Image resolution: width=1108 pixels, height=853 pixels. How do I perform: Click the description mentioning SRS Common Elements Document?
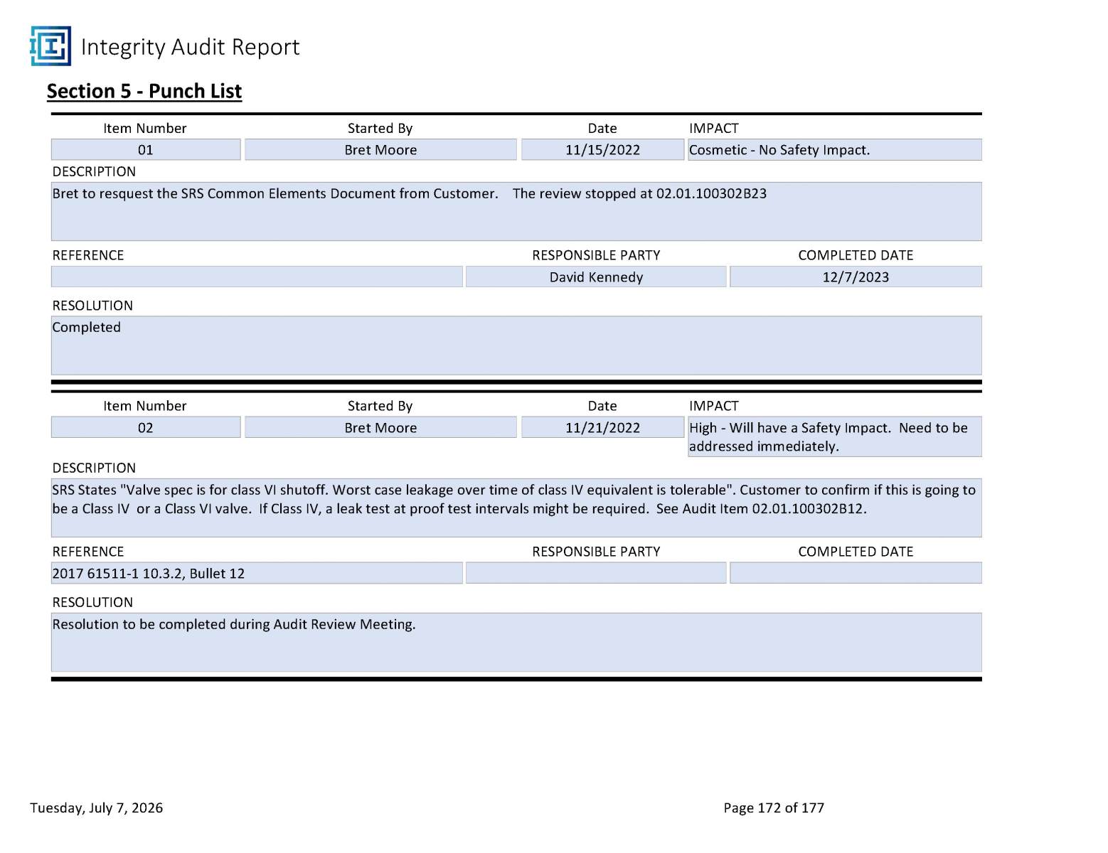516,212
